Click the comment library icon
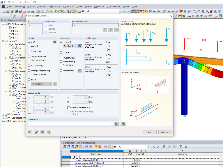Viewport: 223px width, 167px height. click(116, 124)
